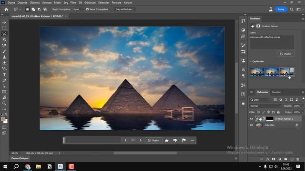Viewport: 305px width, 171px height.
Task: Toggle type layer filter icon
Action: [286, 100]
